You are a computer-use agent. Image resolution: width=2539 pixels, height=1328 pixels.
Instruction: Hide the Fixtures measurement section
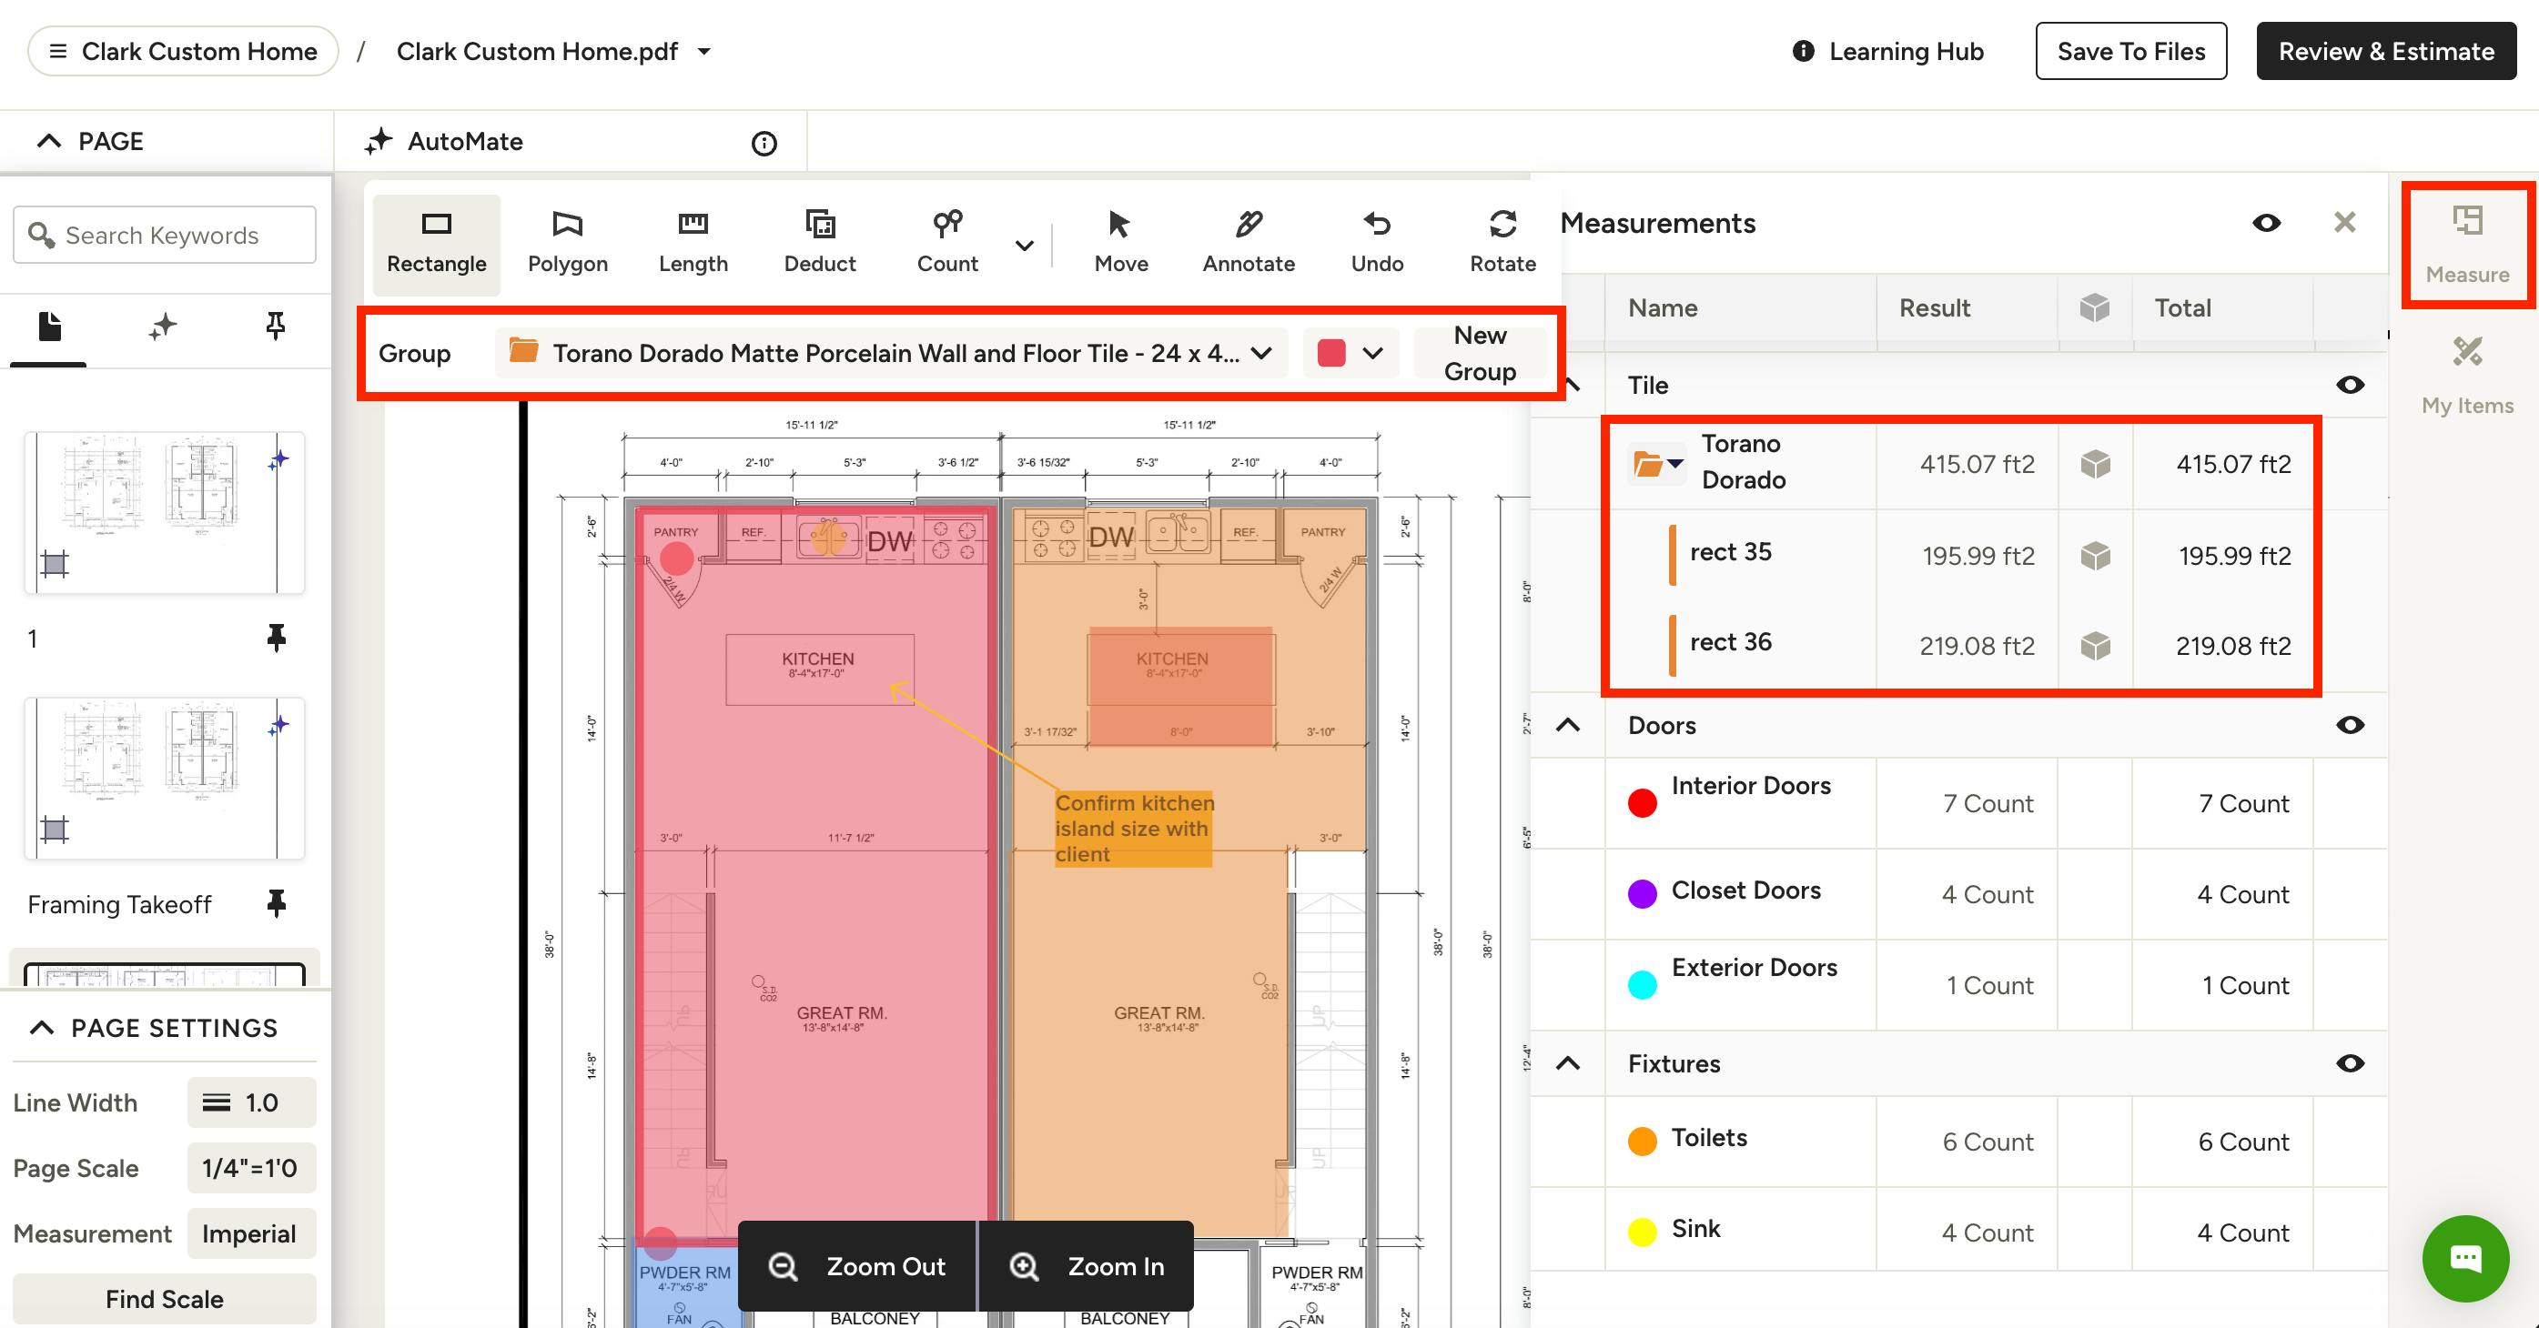2350,1064
